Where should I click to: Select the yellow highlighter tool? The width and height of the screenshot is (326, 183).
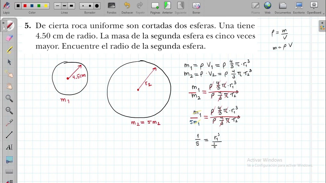click(x=9, y=50)
